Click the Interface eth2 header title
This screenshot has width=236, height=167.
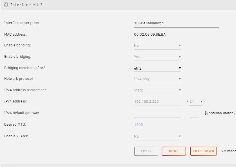[26, 5]
